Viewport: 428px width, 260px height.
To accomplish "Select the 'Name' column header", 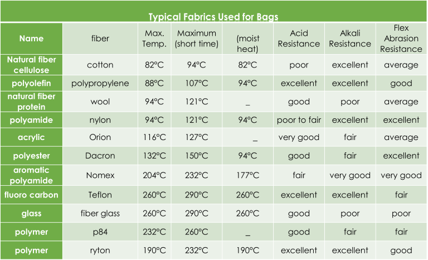I will [x=31, y=38].
